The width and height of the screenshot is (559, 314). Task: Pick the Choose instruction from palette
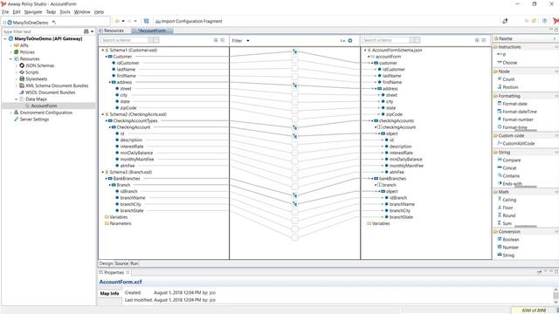point(509,63)
